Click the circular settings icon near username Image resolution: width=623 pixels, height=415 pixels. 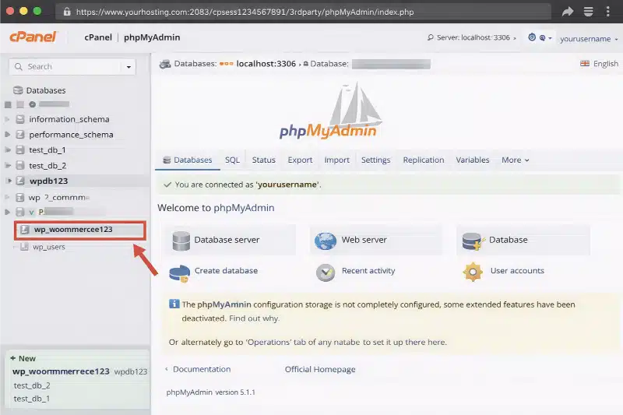point(532,37)
